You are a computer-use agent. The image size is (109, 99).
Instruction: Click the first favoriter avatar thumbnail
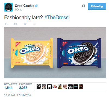(x=39, y=87)
